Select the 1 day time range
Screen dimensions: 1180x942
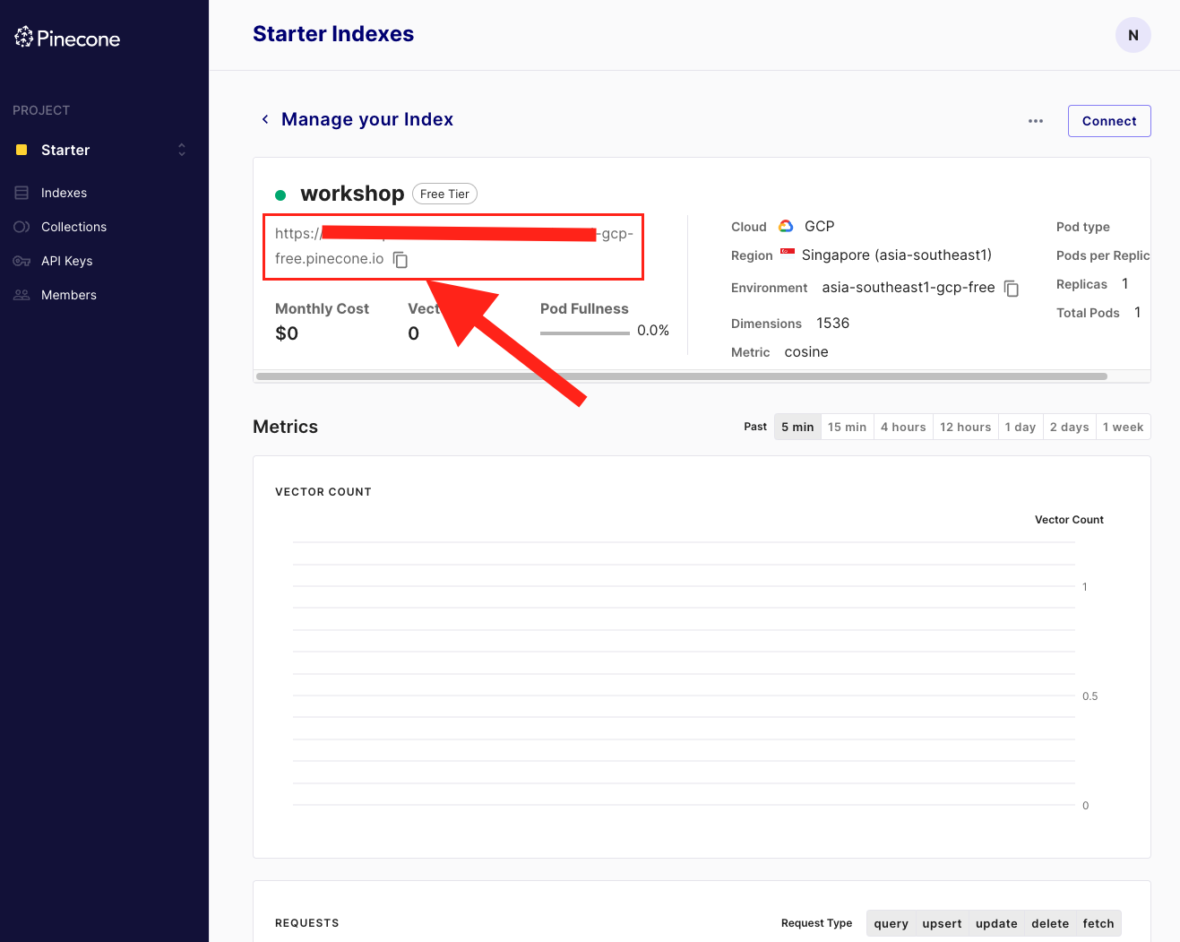1021,427
